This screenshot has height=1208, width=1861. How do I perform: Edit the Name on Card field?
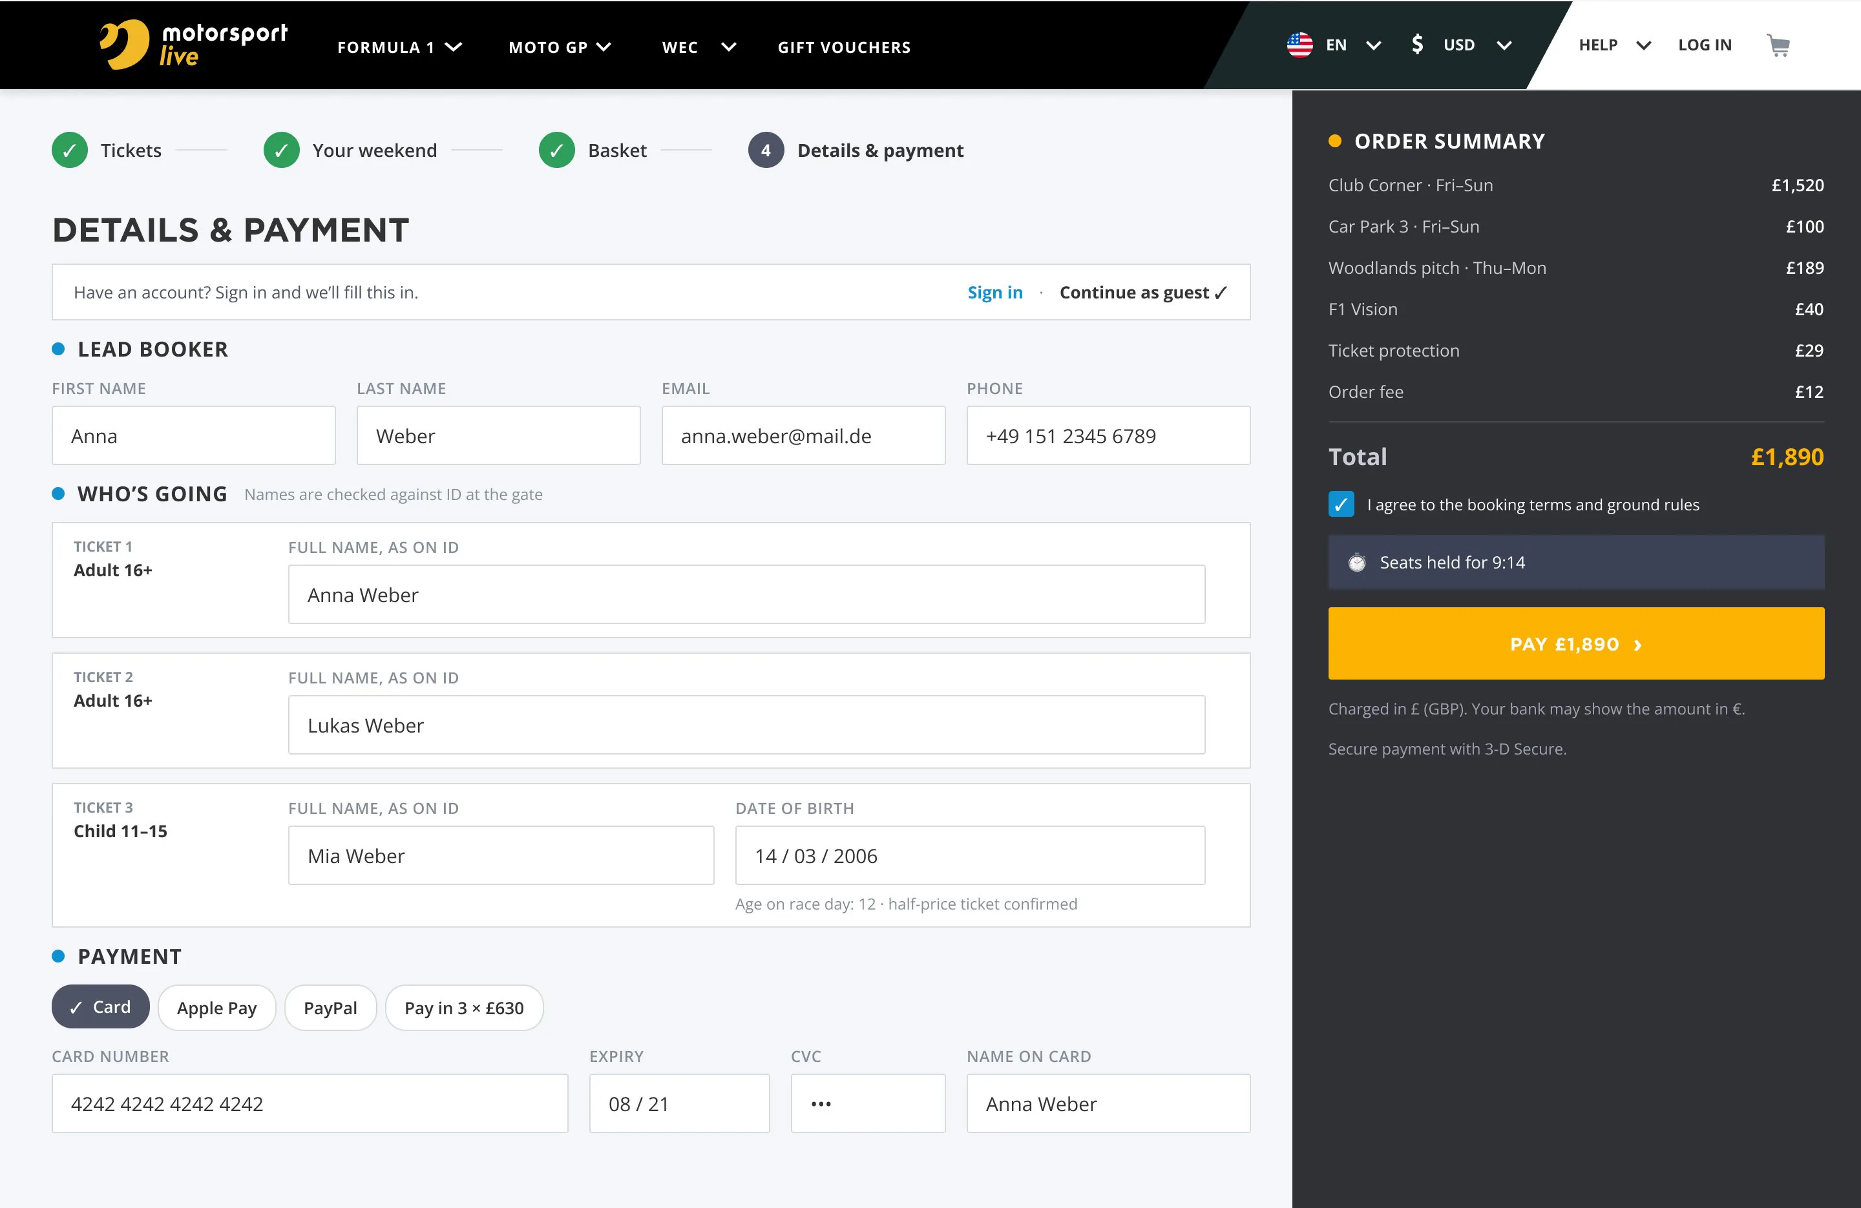click(x=1108, y=1103)
